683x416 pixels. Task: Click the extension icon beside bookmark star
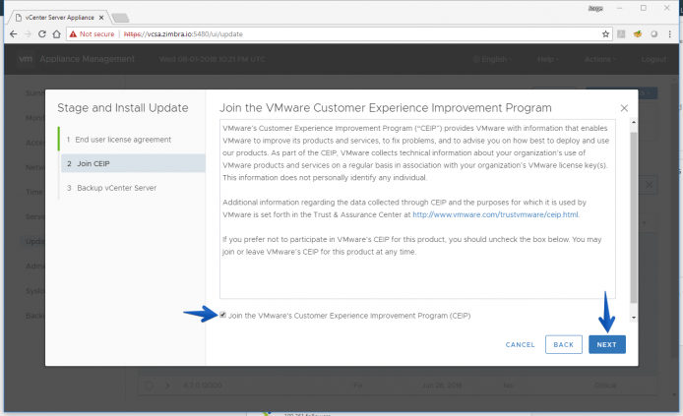point(622,34)
